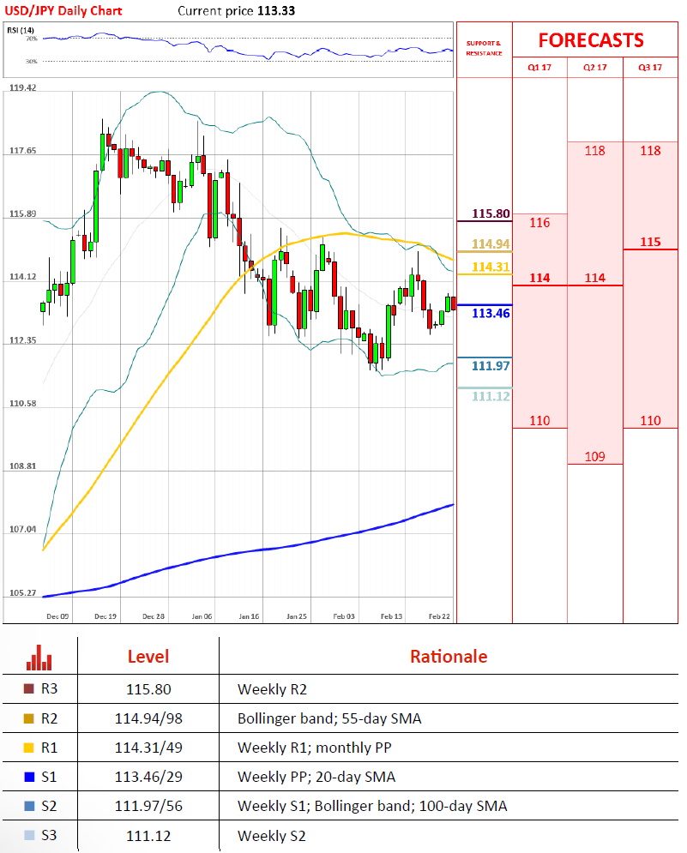Click Q2 17 forecast value 118
The image size is (687, 853).
tap(595, 151)
